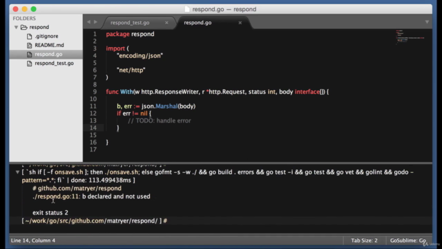This screenshot has width=442, height=249.
Task: Click the ./respond.go:11 error reference
Action: click(57, 196)
